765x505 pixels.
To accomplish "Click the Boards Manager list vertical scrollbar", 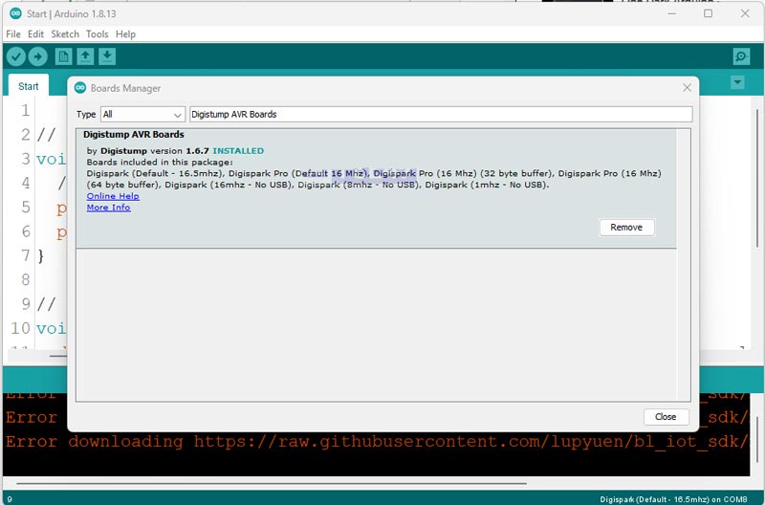I will pos(684,265).
